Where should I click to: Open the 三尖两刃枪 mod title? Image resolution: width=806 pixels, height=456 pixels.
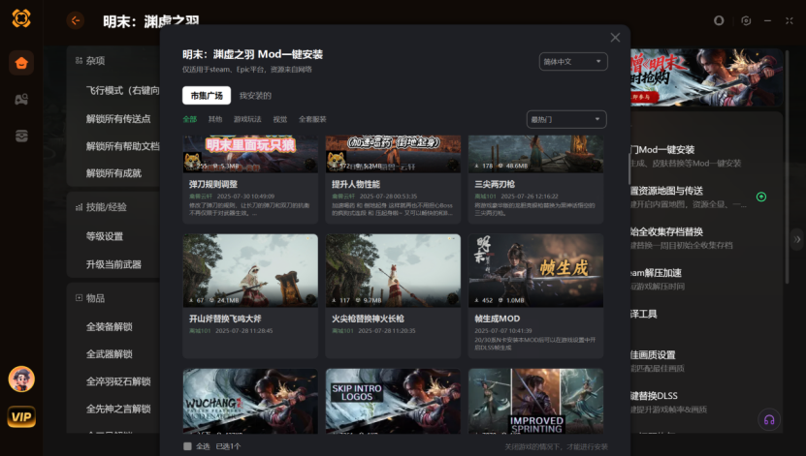495,184
